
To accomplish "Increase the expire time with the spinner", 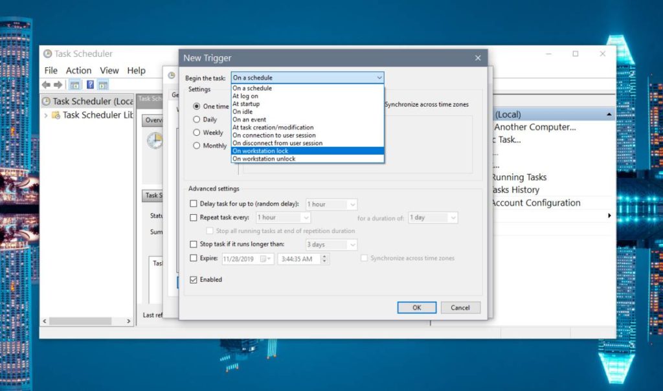I will (324, 255).
